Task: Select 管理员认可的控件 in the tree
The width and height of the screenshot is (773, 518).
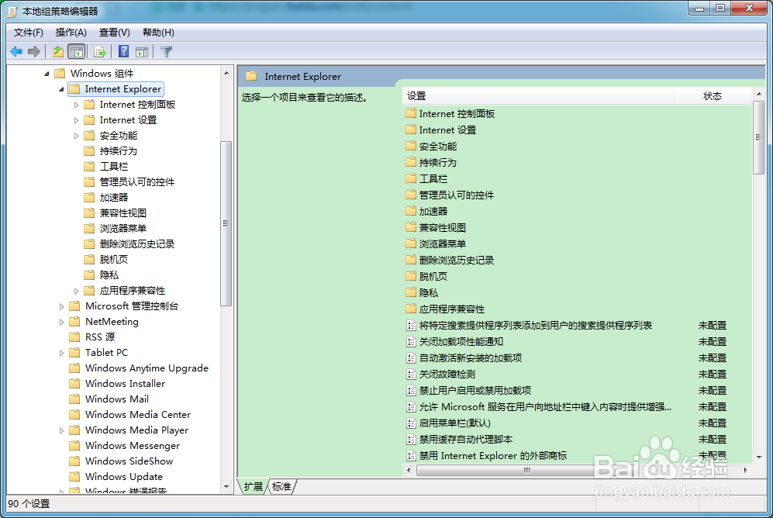Action: click(137, 182)
